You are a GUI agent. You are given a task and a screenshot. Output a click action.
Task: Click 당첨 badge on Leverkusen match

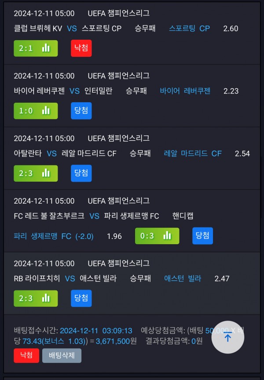pos(81,111)
